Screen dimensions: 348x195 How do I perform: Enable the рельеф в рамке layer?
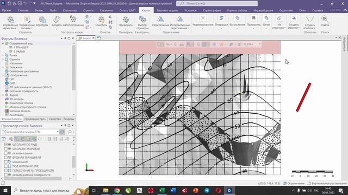6,153
